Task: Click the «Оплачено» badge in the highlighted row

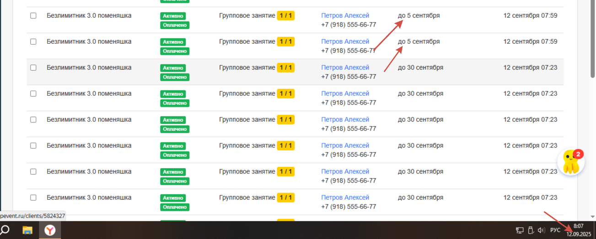Action: tap(175, 77)
